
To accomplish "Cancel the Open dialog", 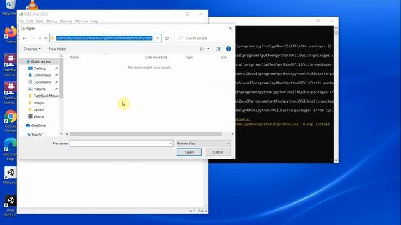I will (217, 152).
